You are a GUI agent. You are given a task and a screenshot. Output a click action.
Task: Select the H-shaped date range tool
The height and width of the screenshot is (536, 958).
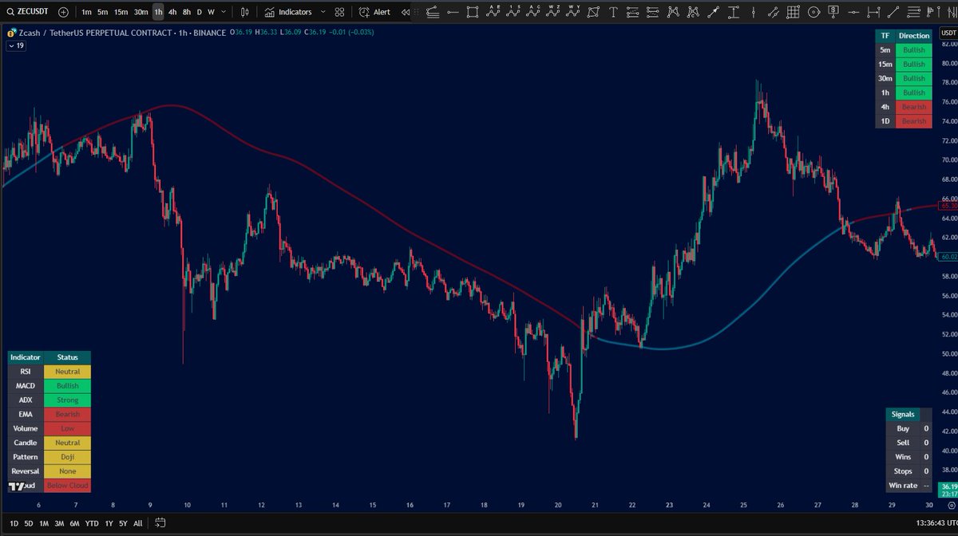[x=873, y=12]
